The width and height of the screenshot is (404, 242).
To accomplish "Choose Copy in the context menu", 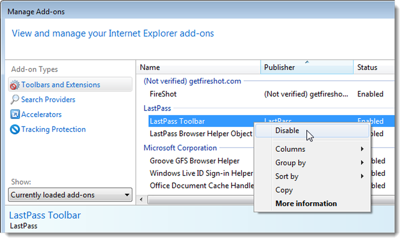I will tap(312, 190).
